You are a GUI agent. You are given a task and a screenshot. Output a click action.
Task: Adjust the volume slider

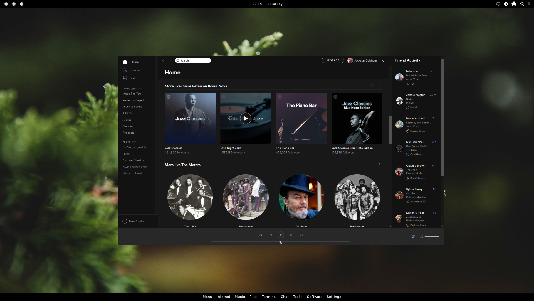click(432, 237)
